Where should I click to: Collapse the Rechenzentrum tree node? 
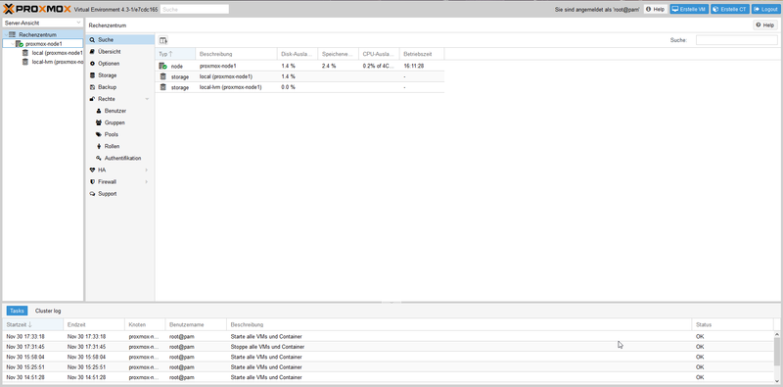[x=6, y=35]
